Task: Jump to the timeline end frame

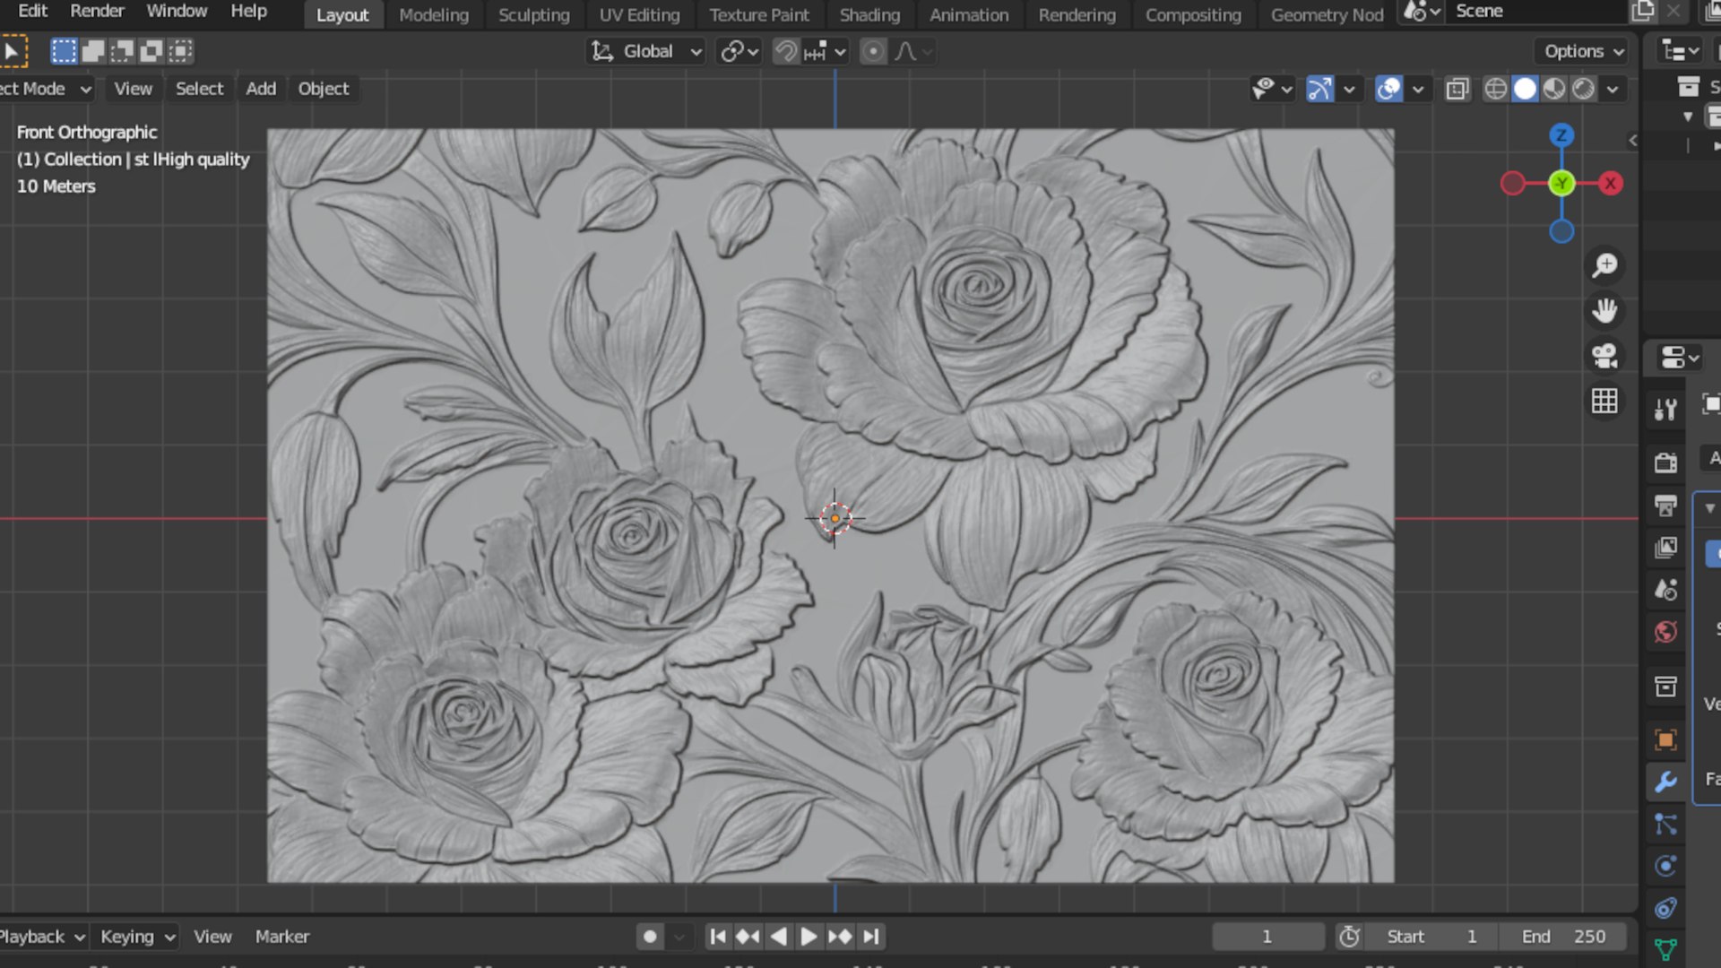Action: click(870, 937)
